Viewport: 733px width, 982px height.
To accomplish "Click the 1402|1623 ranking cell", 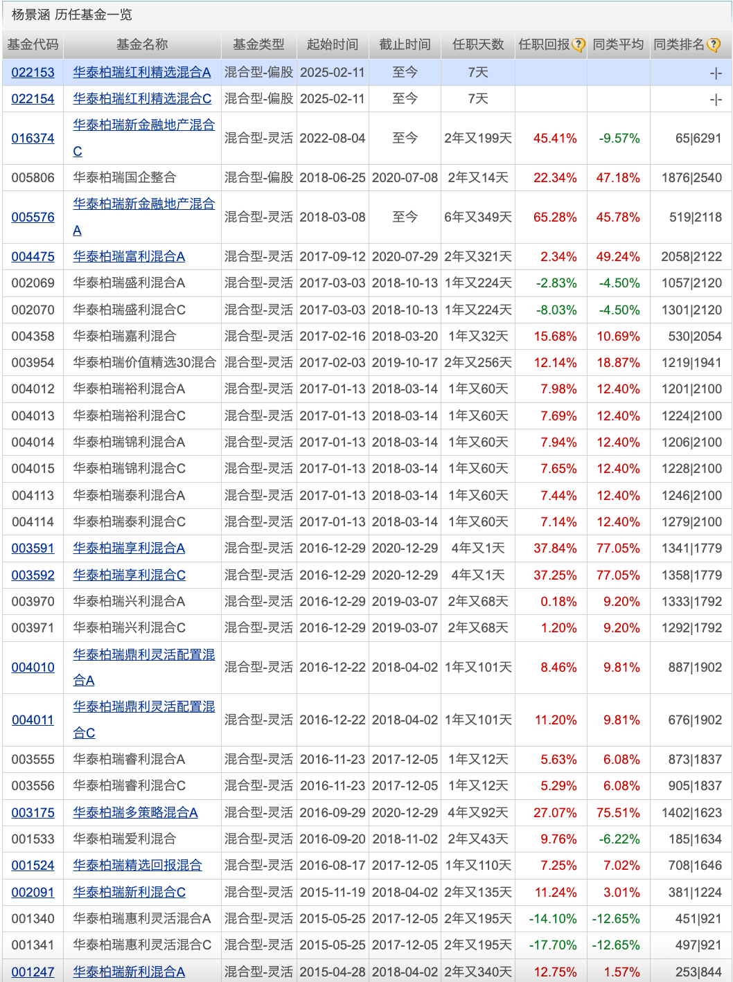I will [691, 812].
